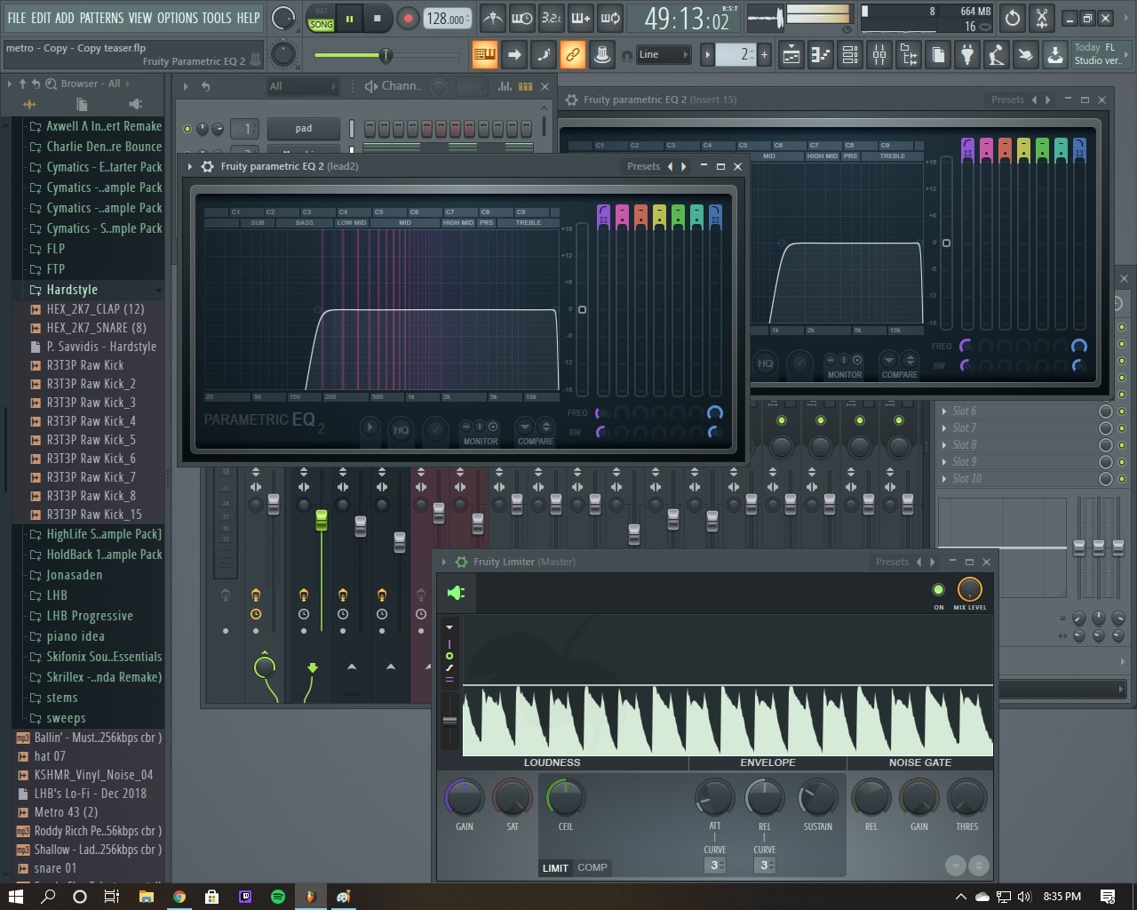1137x910 pixels.
Task: Click the link-to-controller chain icon
Action: click(573, 55)
